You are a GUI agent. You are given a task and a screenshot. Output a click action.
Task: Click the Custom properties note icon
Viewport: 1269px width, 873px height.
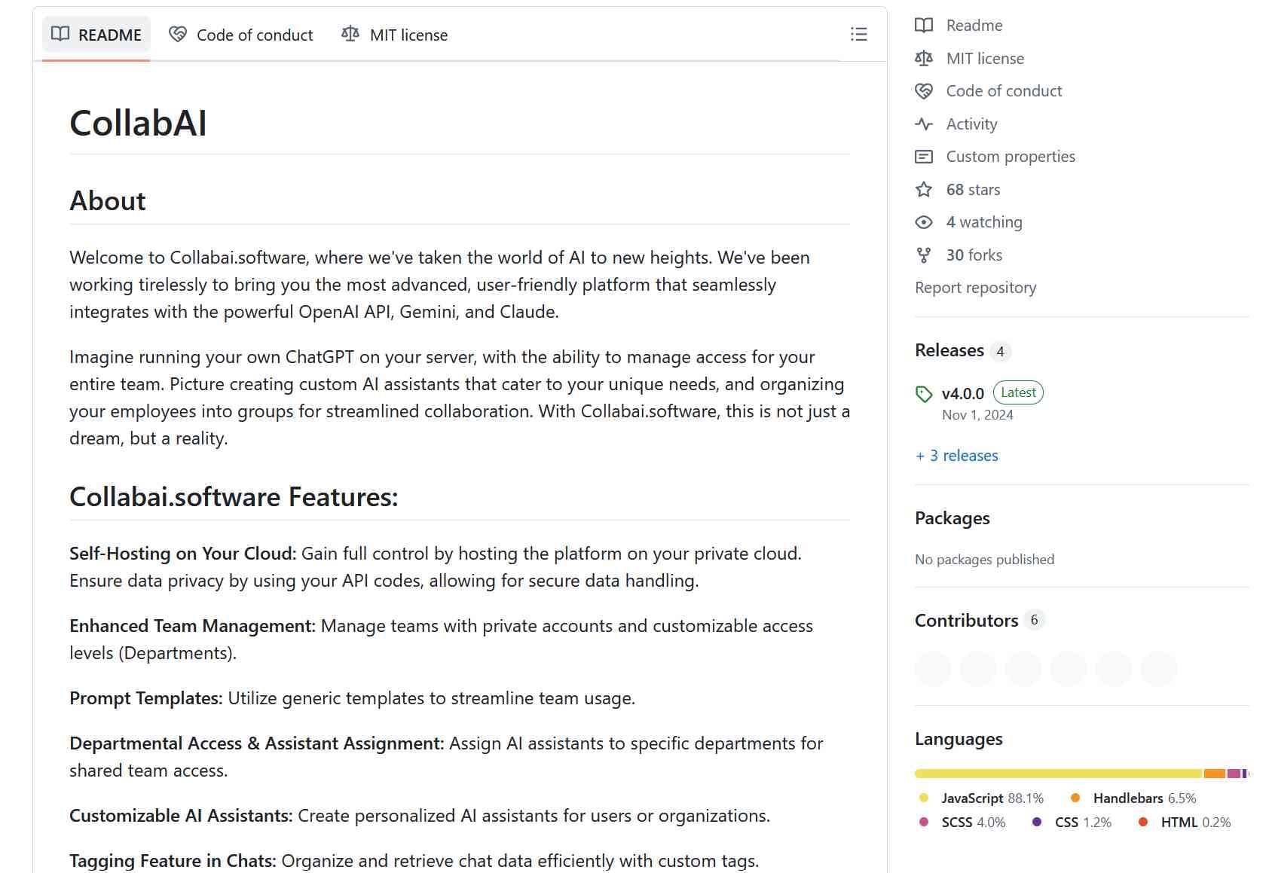pos(924,157)
